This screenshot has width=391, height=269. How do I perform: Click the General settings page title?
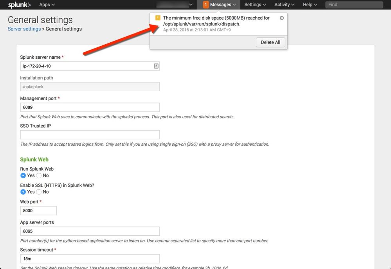[x=40, y=20]
